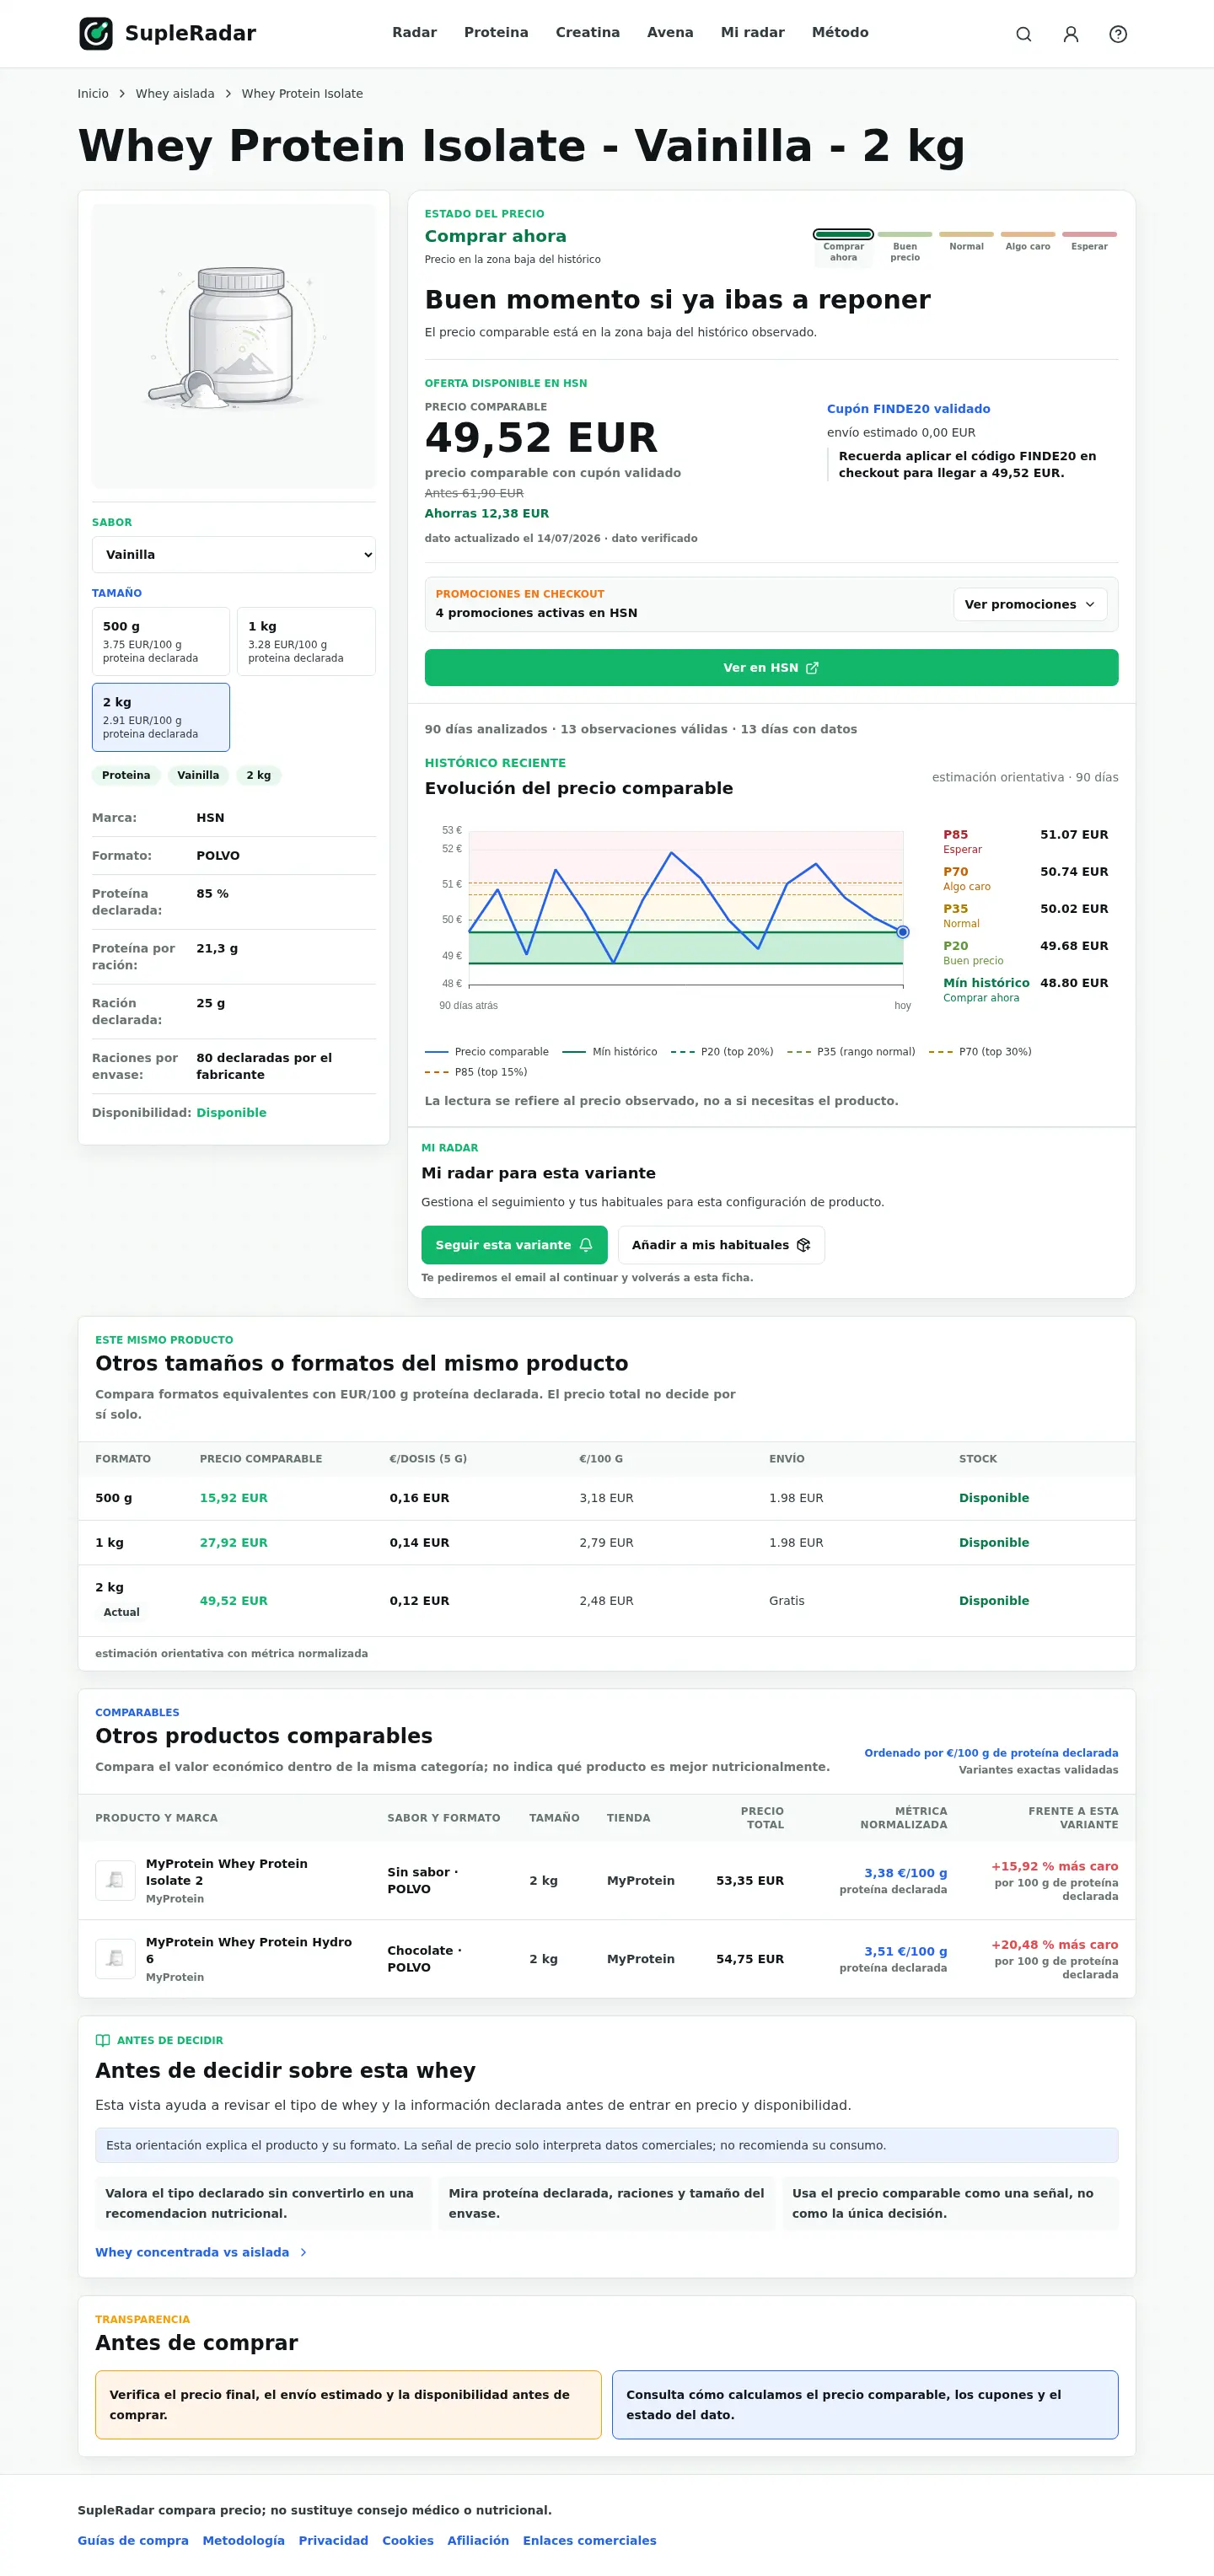Image resolution: width=1214 pixels, height=2576 pixels.
Task: Click Seguir esta variante button
Action: click(x=514, y=1245)
